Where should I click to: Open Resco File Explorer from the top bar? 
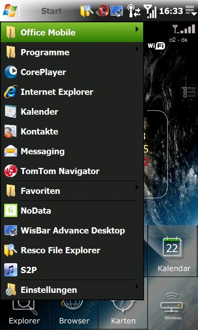[87, 11]
